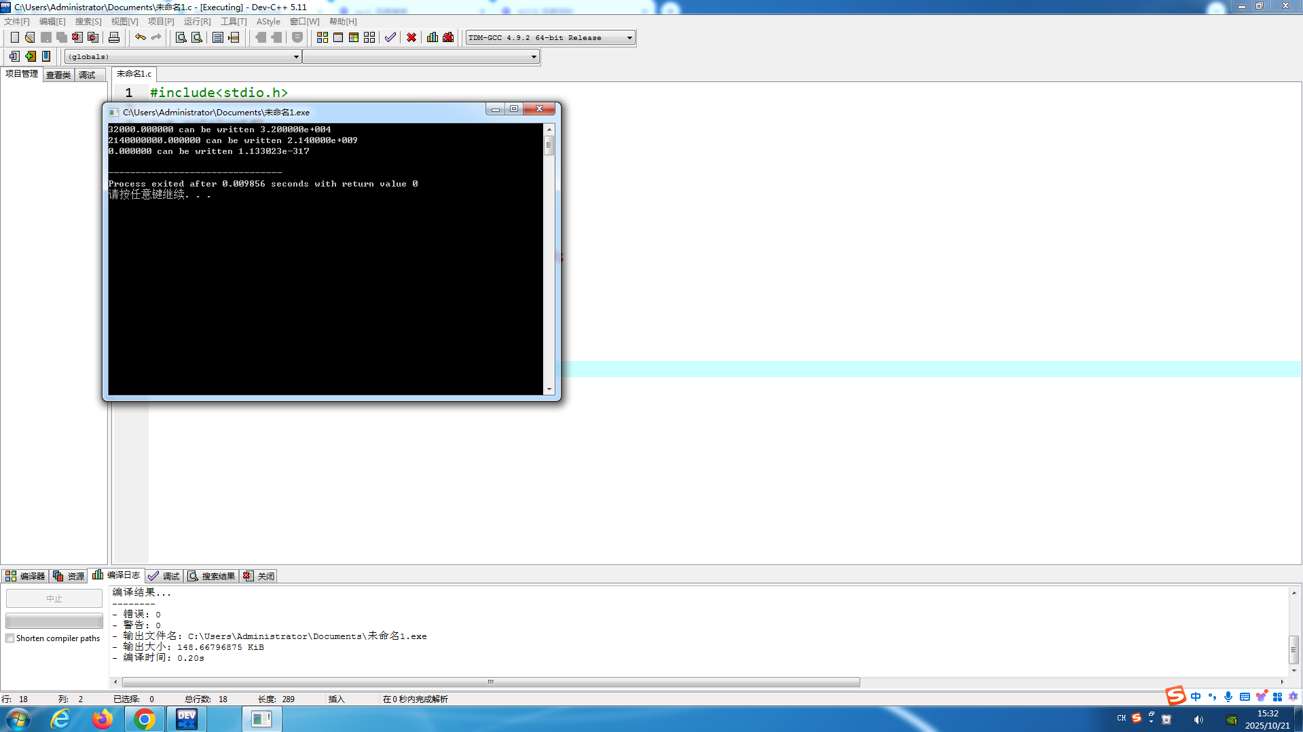Open Firefox from the taskbar

tap(103, 719)
